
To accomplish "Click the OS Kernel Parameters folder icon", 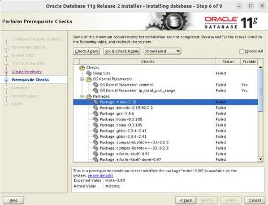I will point(89,79).
